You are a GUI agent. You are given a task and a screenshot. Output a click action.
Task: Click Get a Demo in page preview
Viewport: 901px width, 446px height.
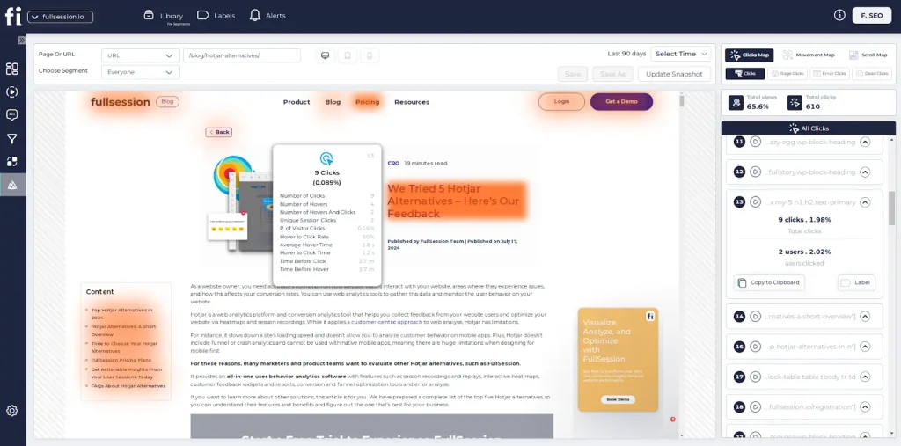point(621,102)
